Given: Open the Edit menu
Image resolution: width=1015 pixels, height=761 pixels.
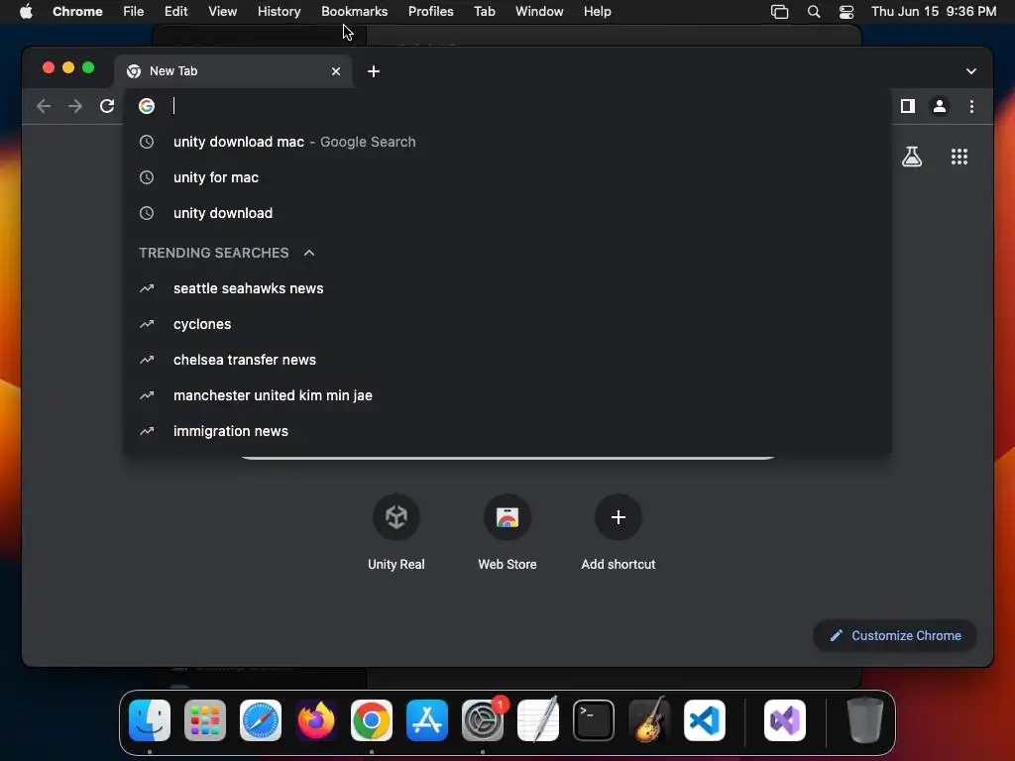Looking at the screenshot, I should pos(176,12).
